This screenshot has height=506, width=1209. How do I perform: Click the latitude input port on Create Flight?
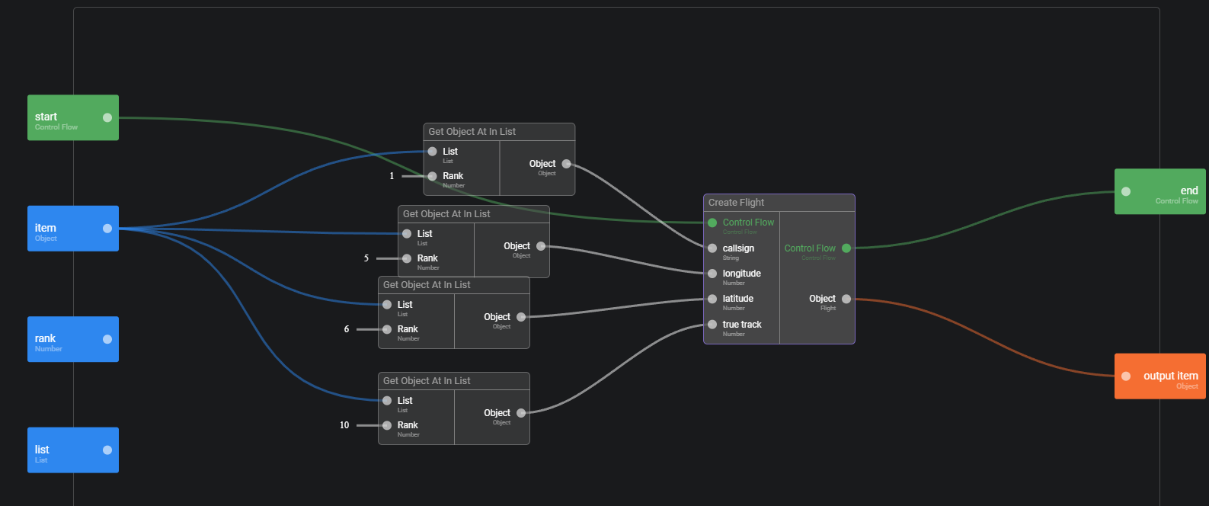pyautogui.click(x=712, y=299)
